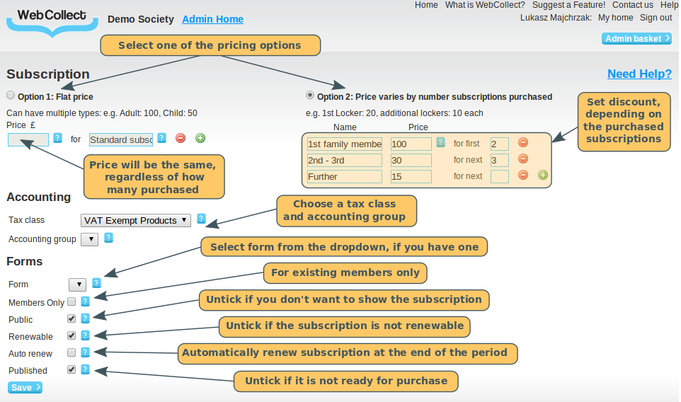Open help icon next to Auto renew

pos(85,352)
